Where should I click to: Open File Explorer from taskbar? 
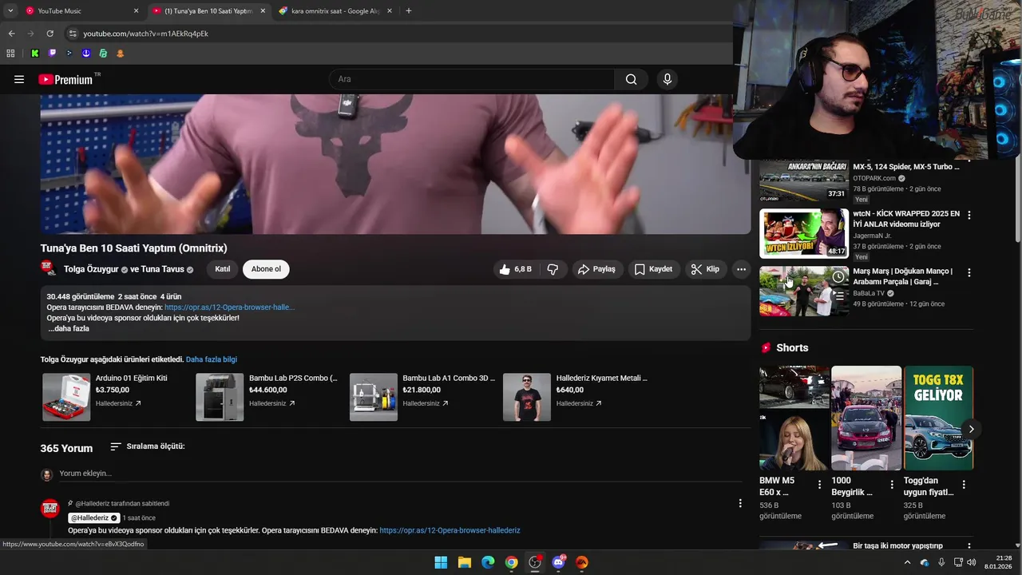click(464, 562)
